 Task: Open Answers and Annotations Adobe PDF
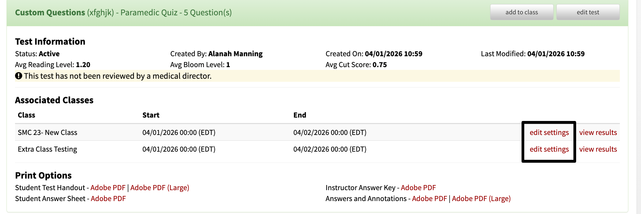coord(429,199)
